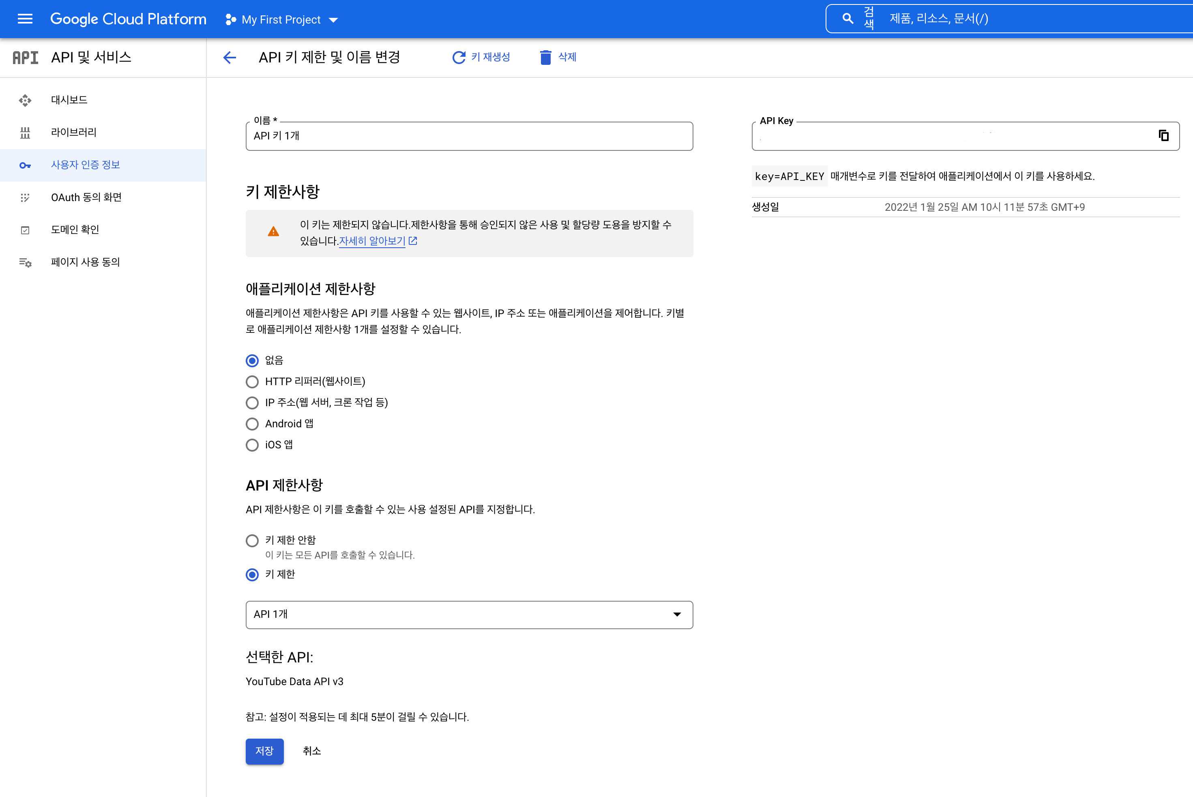Select the 키 제한 안함 radio option
This screenshot has width=1193, height=797.
tap(252, 540)
